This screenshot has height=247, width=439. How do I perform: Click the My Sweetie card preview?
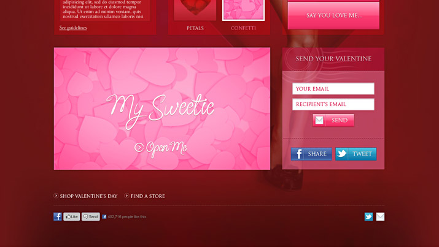click(x=162, y=108)
